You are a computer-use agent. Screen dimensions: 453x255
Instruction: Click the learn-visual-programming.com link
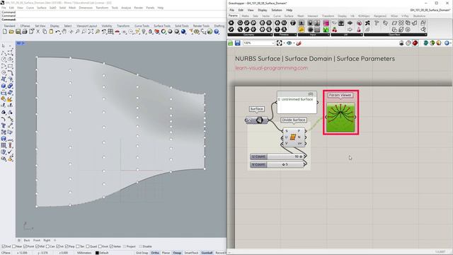(x=271, y=68)
